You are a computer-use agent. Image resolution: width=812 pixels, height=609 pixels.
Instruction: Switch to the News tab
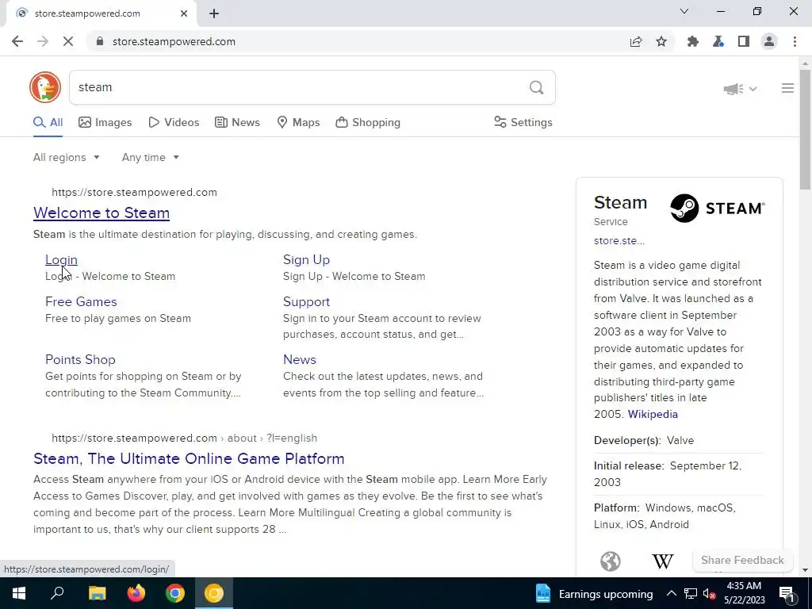click(237, 123)
